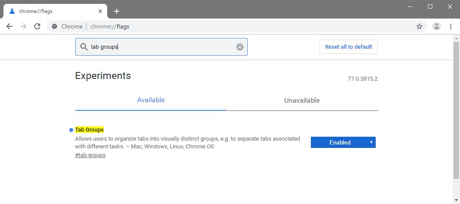Reload the chrome://flags page
460x204 pixels.
[x=37, y=26]
